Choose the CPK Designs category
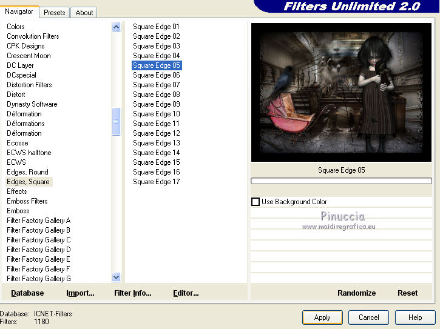The width and height of the screenshot is (440, 329). 25,46
